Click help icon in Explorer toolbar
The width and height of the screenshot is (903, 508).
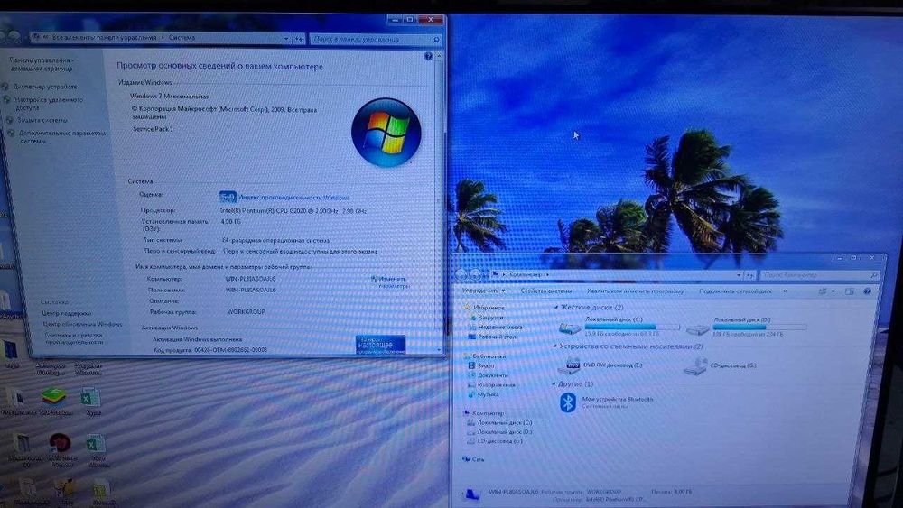click(x=867, y=291)
